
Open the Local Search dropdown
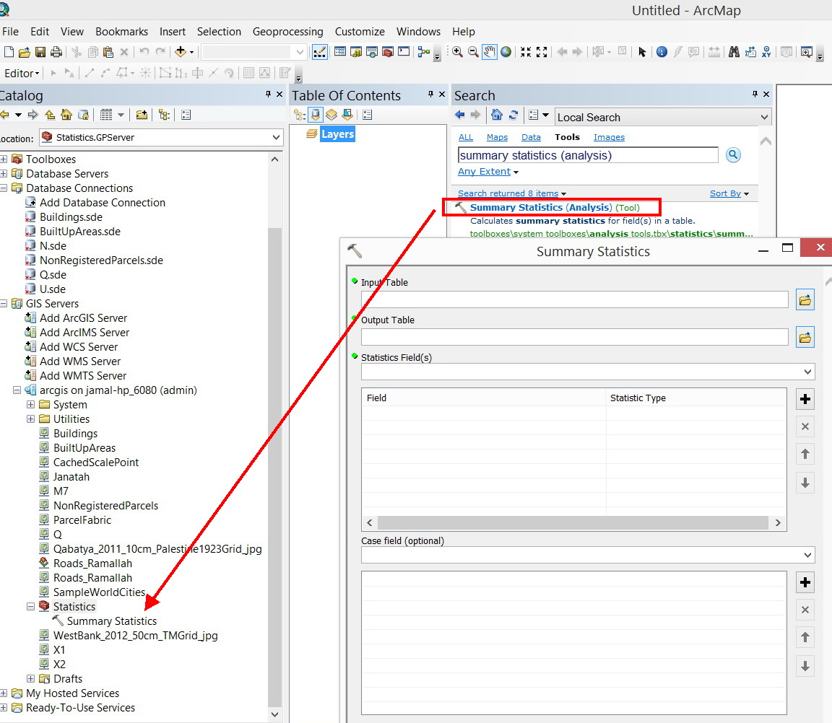click(x=764, y=117)
